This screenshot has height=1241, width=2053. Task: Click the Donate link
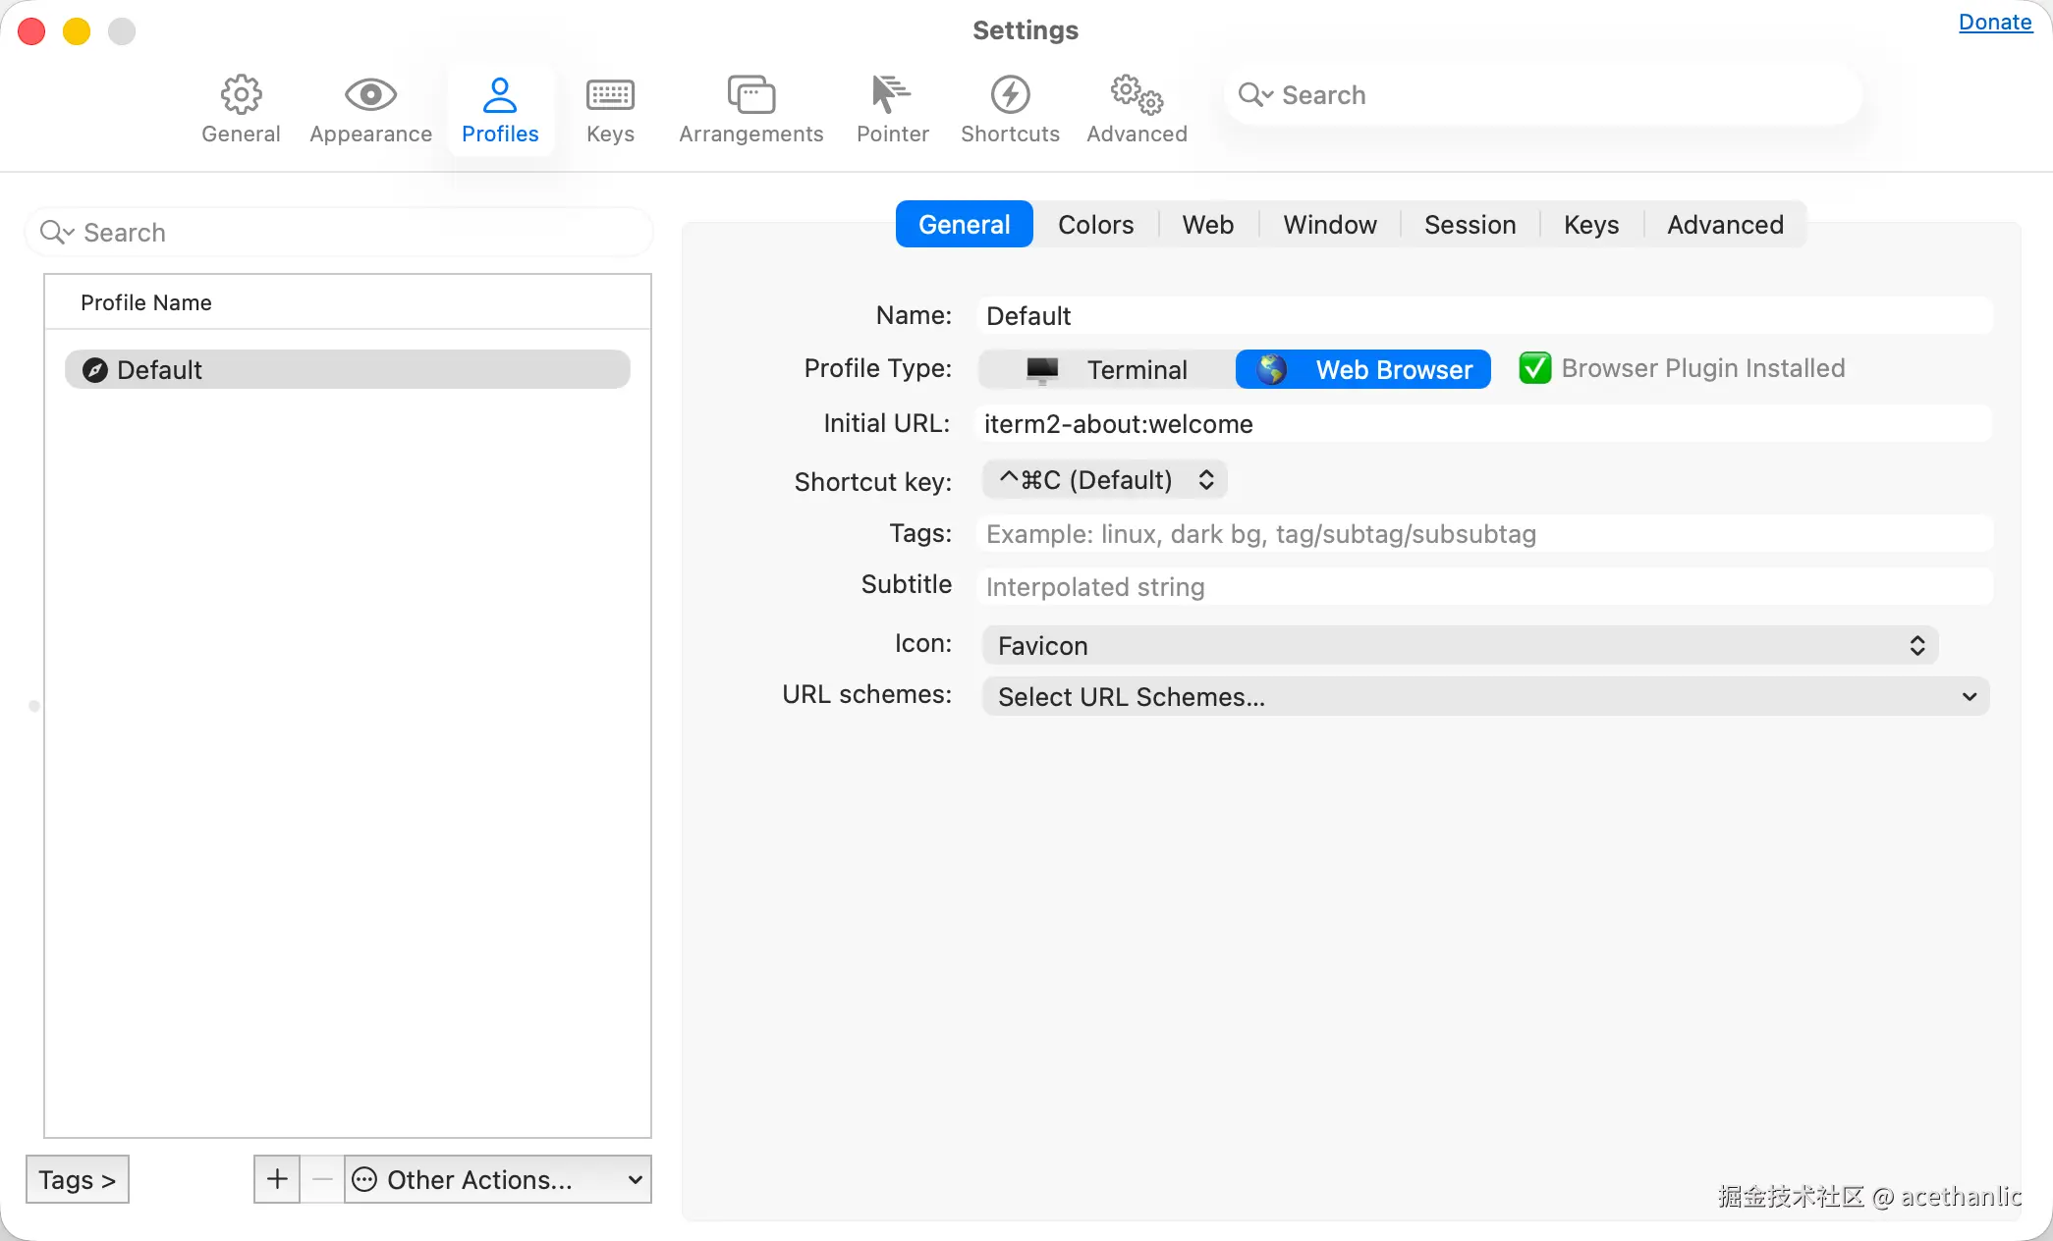click(x=1994, y=23)
